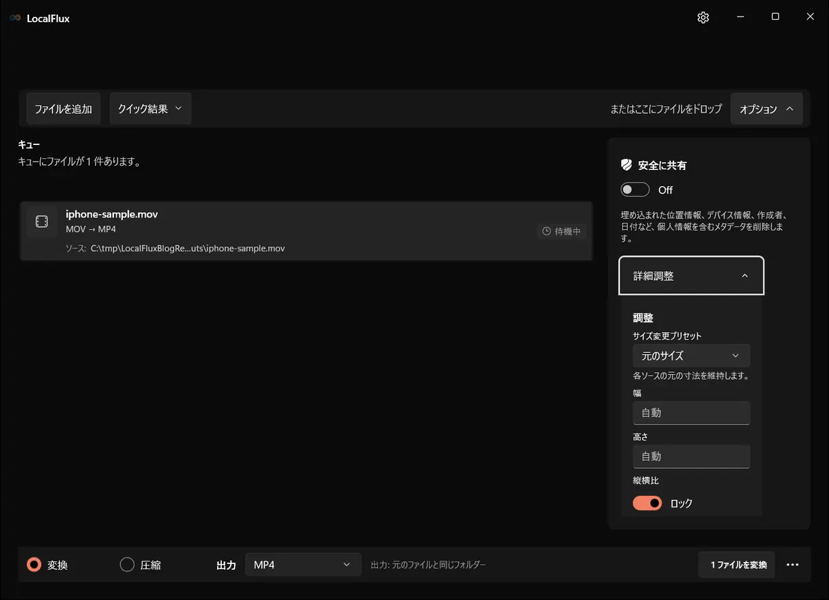
Task: Click the video file icon of iphone-sample.mov
Action: [x=41, y=221]
